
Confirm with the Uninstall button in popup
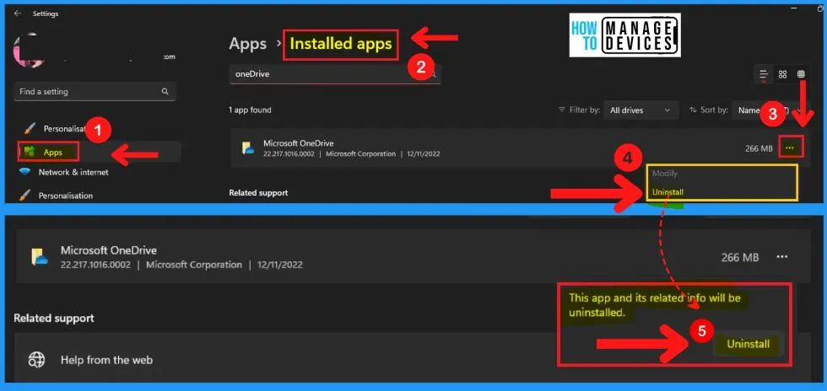748,345
